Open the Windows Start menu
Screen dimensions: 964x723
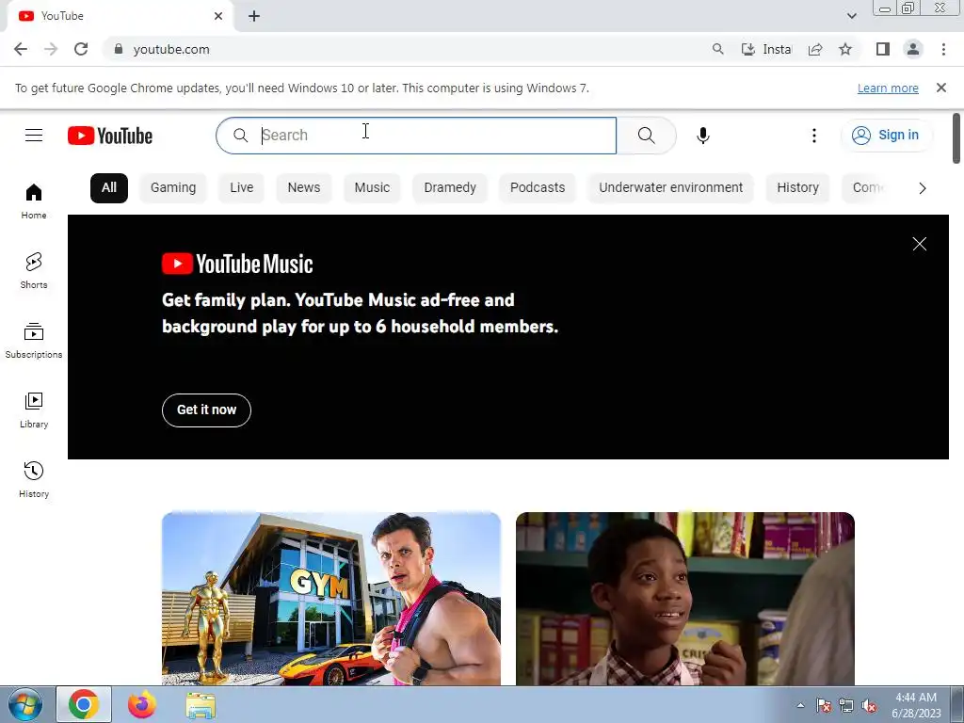tap(25, 704)
